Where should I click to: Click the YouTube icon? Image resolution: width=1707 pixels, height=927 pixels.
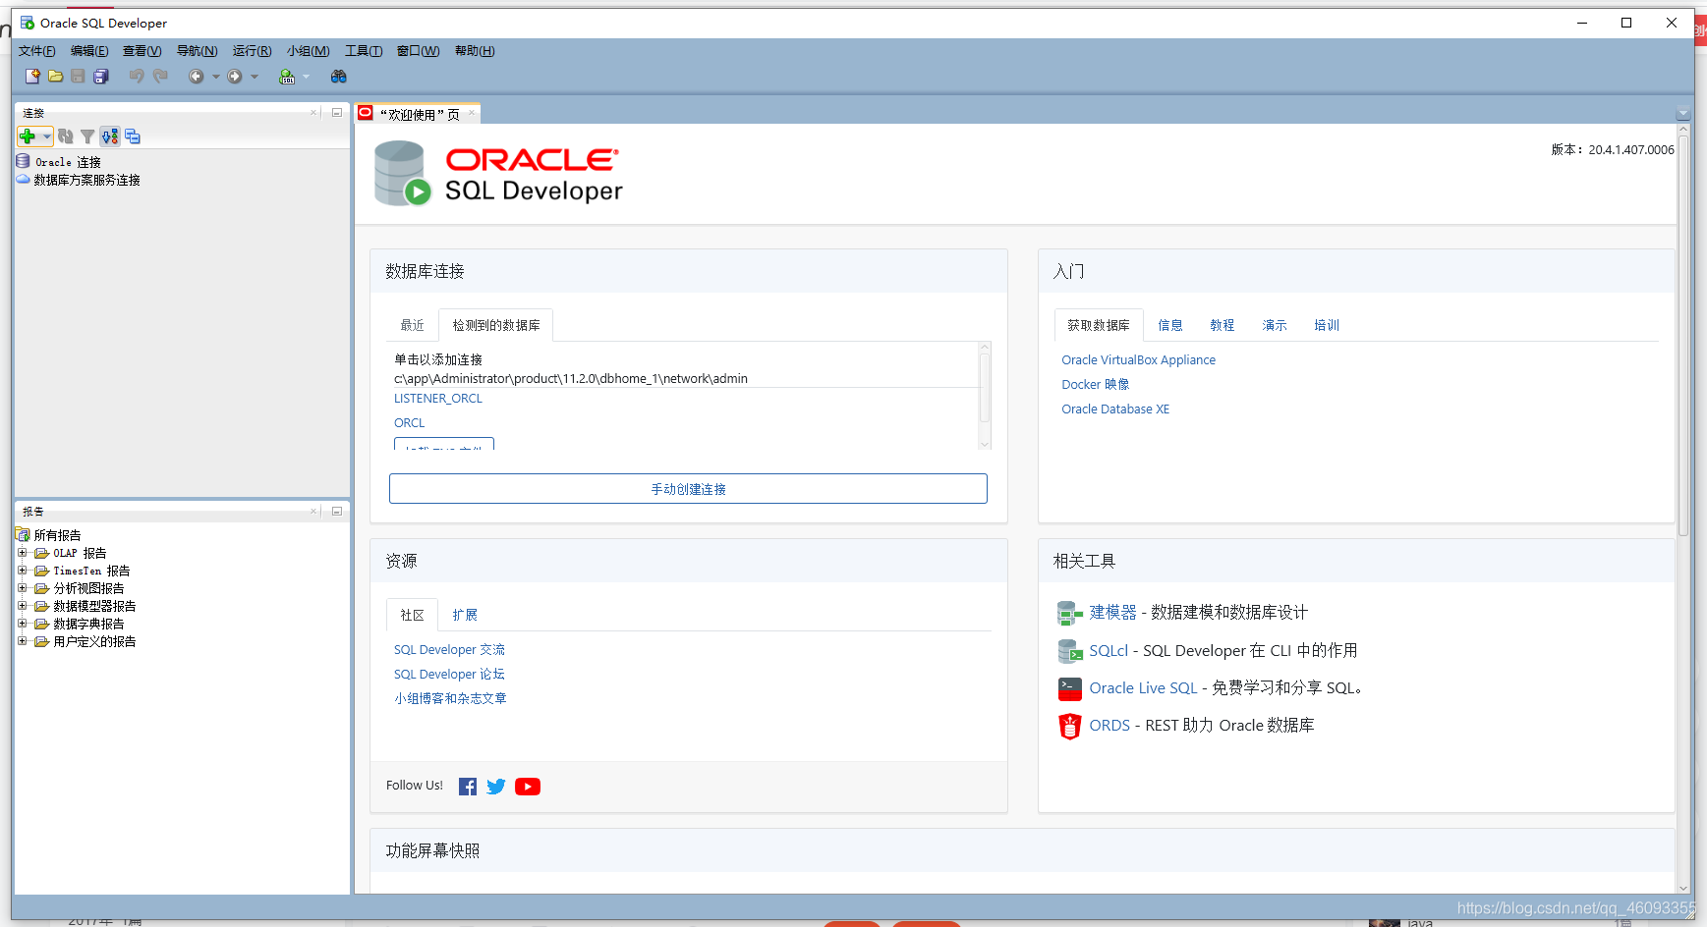click(x=528, y=787)
